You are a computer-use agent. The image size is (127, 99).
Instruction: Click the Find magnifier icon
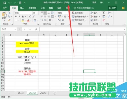[x=109, y=16]
